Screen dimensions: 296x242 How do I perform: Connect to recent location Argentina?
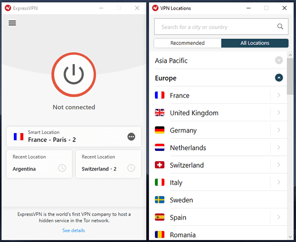click(39, 164)
